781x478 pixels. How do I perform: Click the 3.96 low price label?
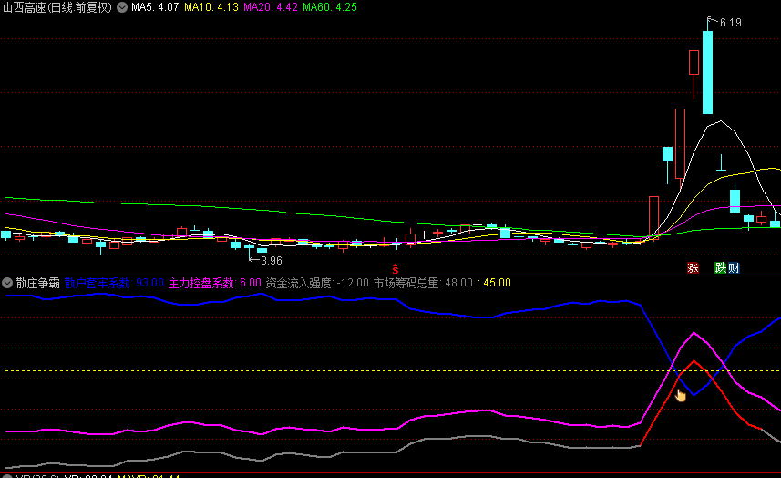tap(272, 261)
